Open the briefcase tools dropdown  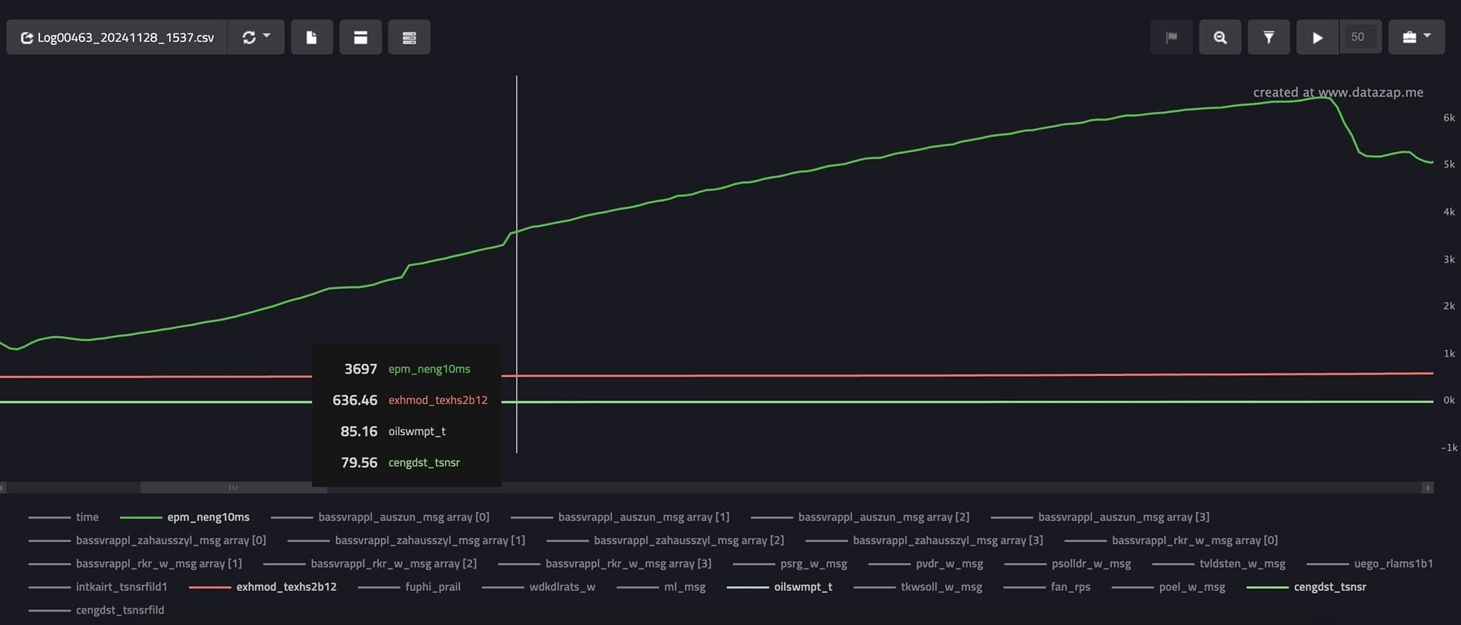tap(1417, 37)
